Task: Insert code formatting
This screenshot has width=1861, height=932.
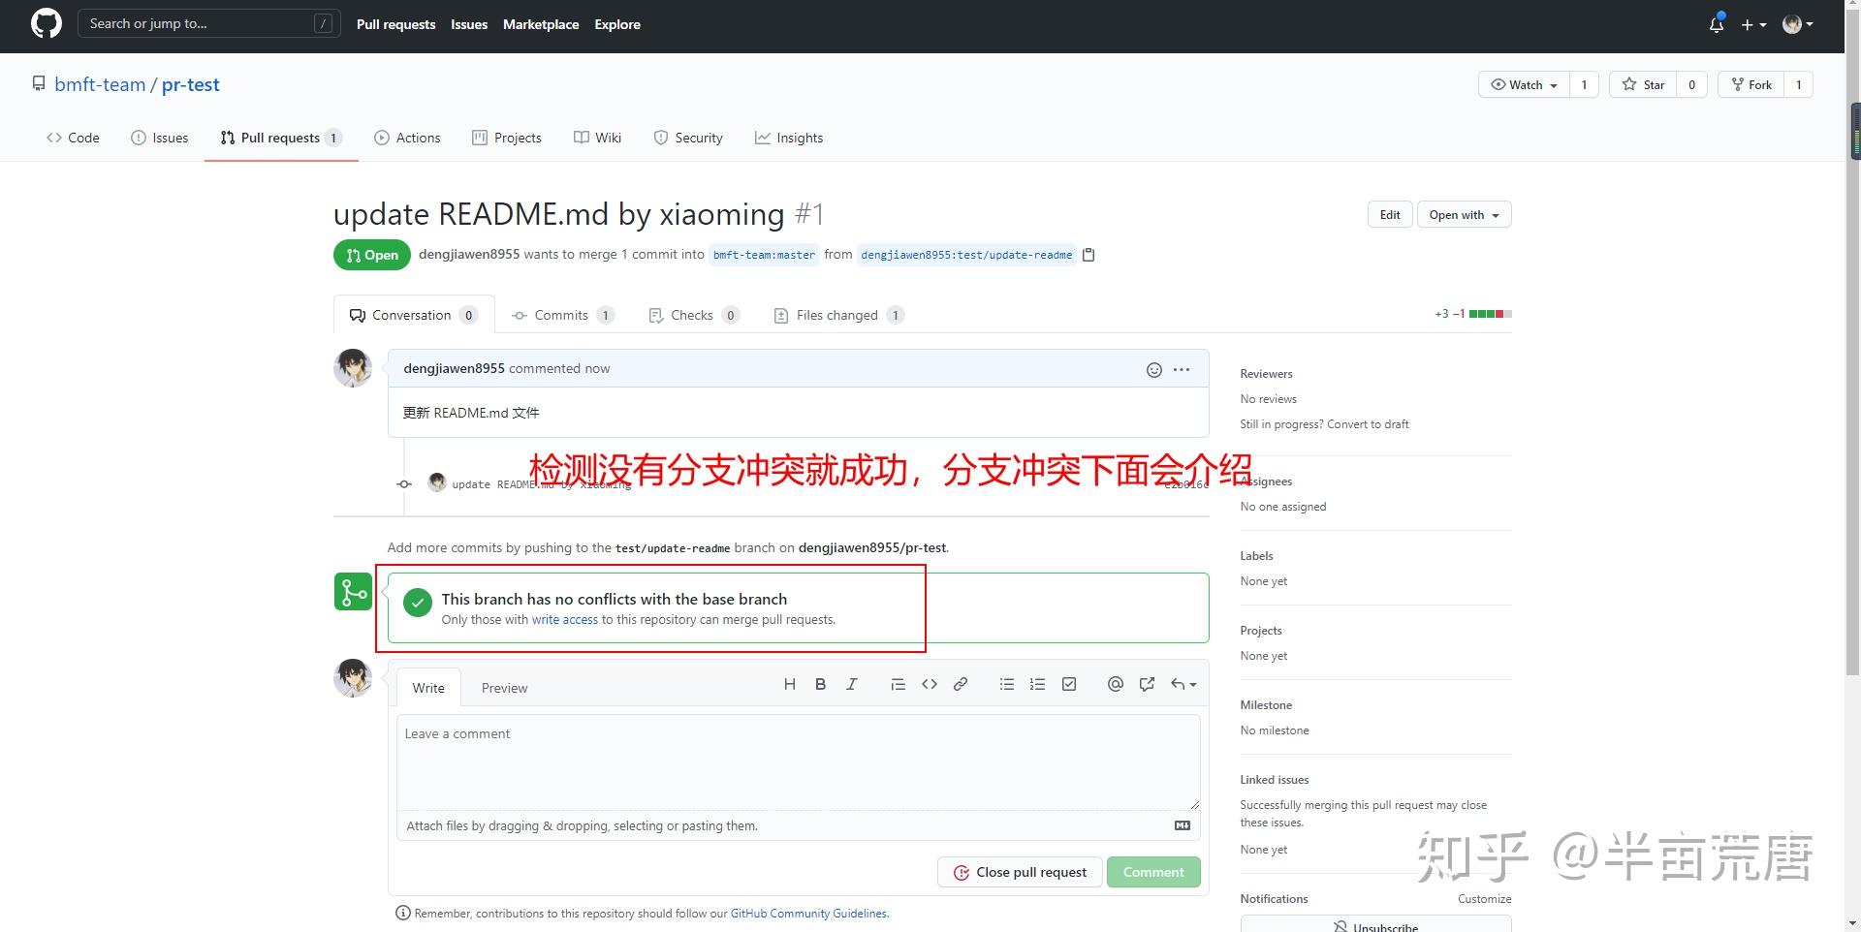Action: [929, 684]
